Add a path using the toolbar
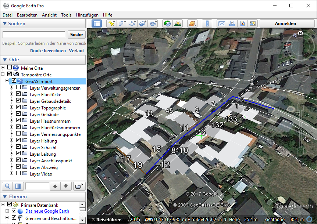This screenshot has width=317, height=224. pyautogui.click(x=132, y=24)
